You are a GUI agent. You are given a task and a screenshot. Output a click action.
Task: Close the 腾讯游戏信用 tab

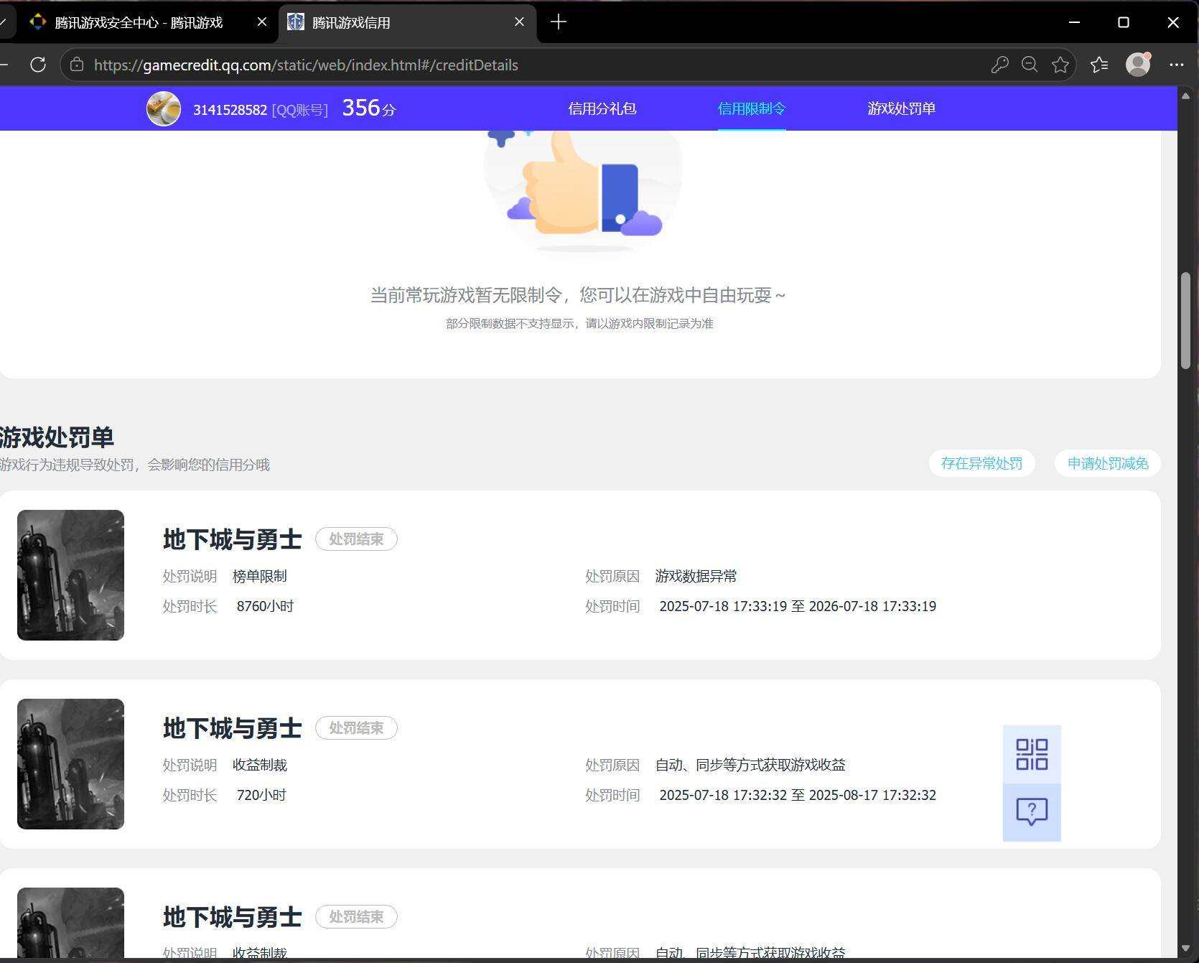tap(520, 22)
